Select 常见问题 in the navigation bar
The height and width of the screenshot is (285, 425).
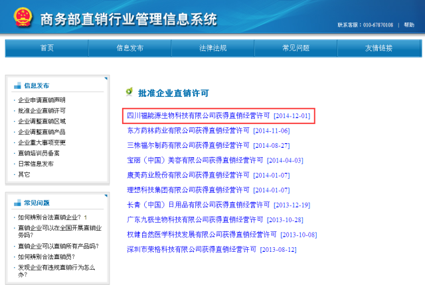(296, 48)
